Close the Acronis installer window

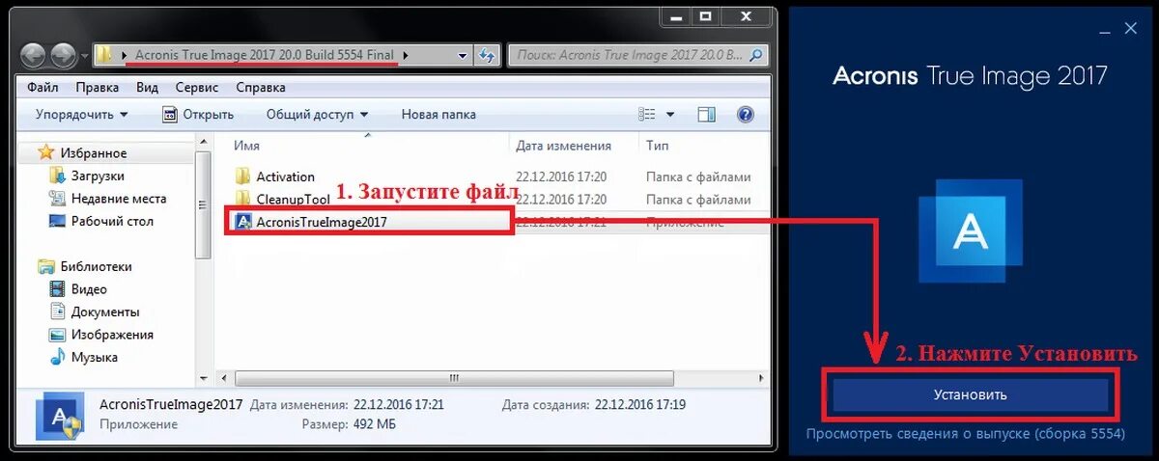(1132, 30)
